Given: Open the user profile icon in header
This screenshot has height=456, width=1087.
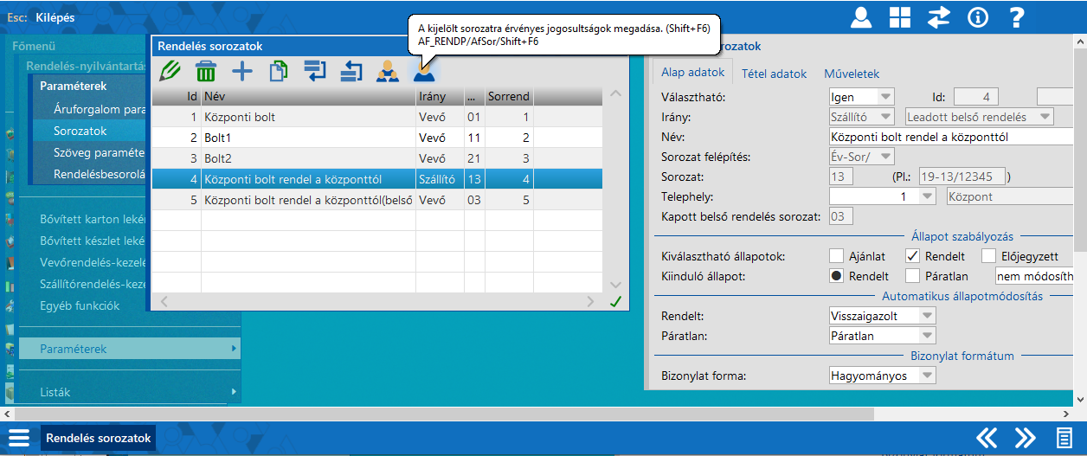Looking at the screenshot, I should [861, 16].
